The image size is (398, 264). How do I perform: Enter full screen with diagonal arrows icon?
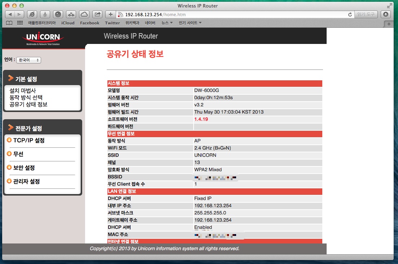click(x=390, y=5)
